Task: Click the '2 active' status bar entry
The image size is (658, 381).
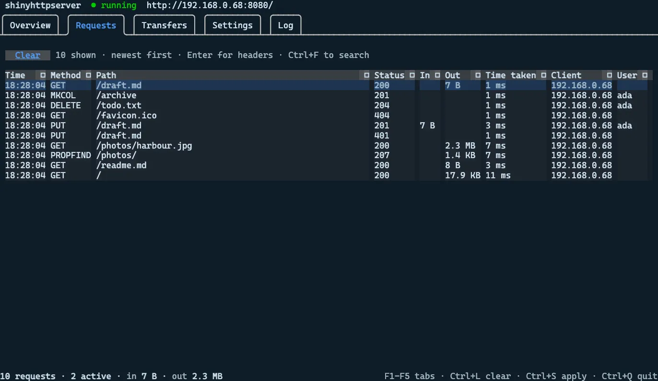Action: pos(91,376)
